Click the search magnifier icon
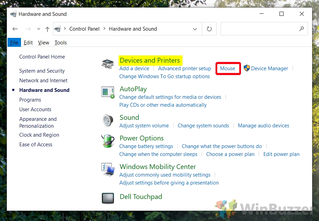This screenshot has height=221, width=319. click(301, 29)
